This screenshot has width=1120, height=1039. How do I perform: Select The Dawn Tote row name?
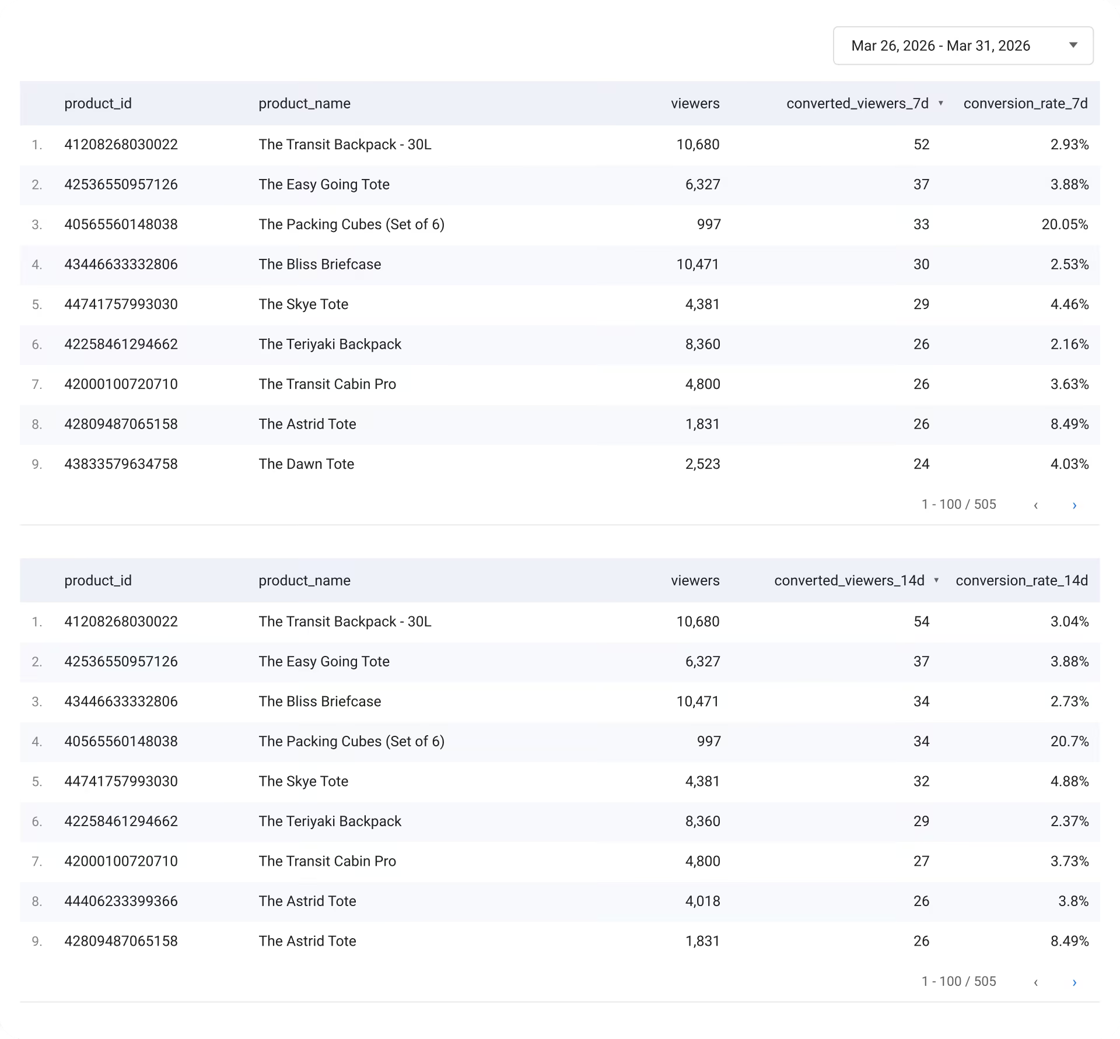pos(306,464)
